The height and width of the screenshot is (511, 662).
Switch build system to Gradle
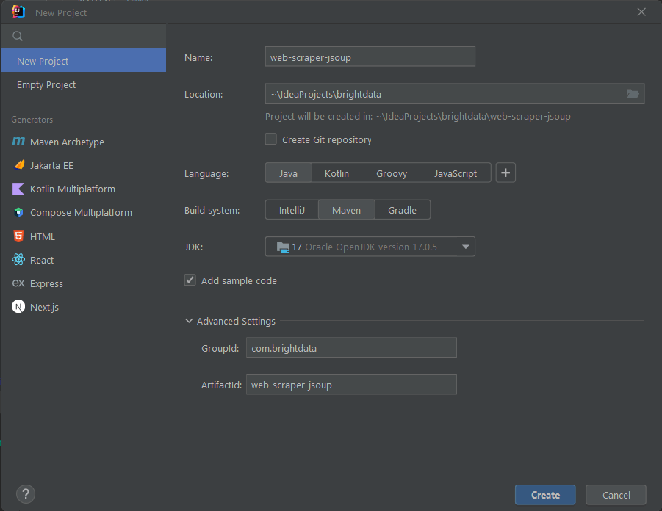(402, 210)
